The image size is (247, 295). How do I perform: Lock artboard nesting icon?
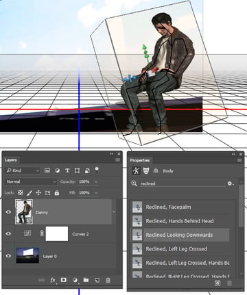(47, 193)
